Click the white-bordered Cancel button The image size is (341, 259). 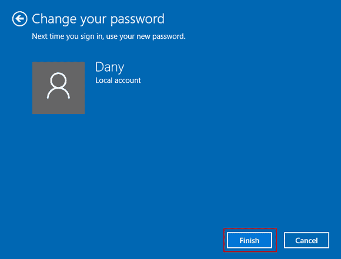pos(306,240)
